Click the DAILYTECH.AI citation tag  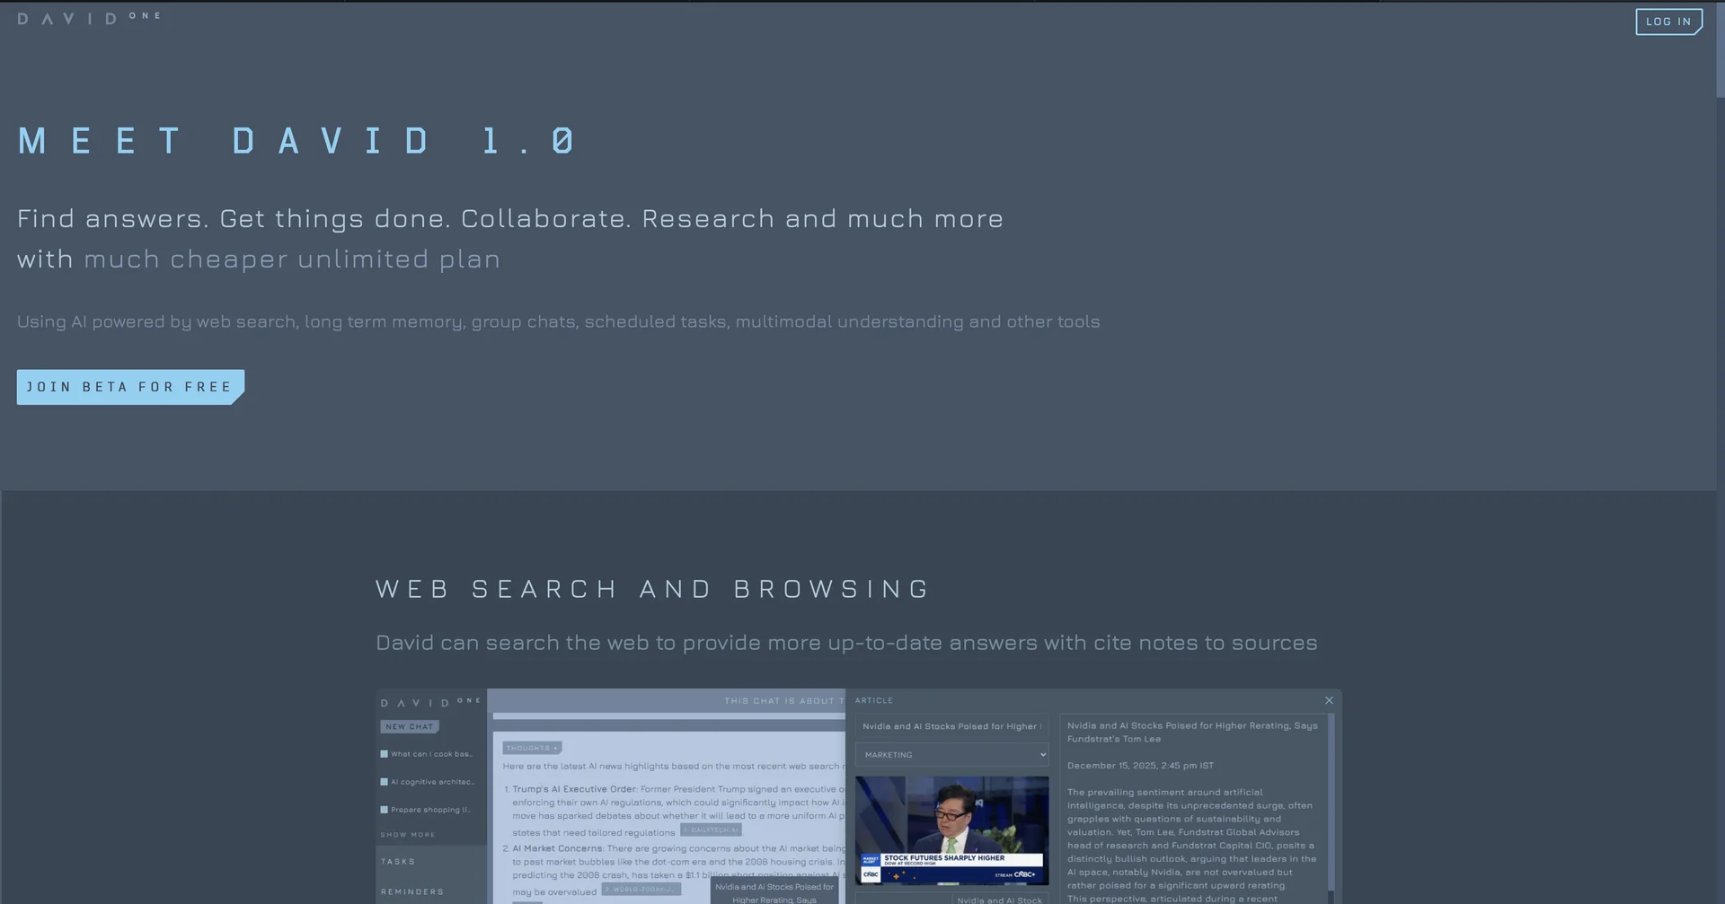coord(711,830)
